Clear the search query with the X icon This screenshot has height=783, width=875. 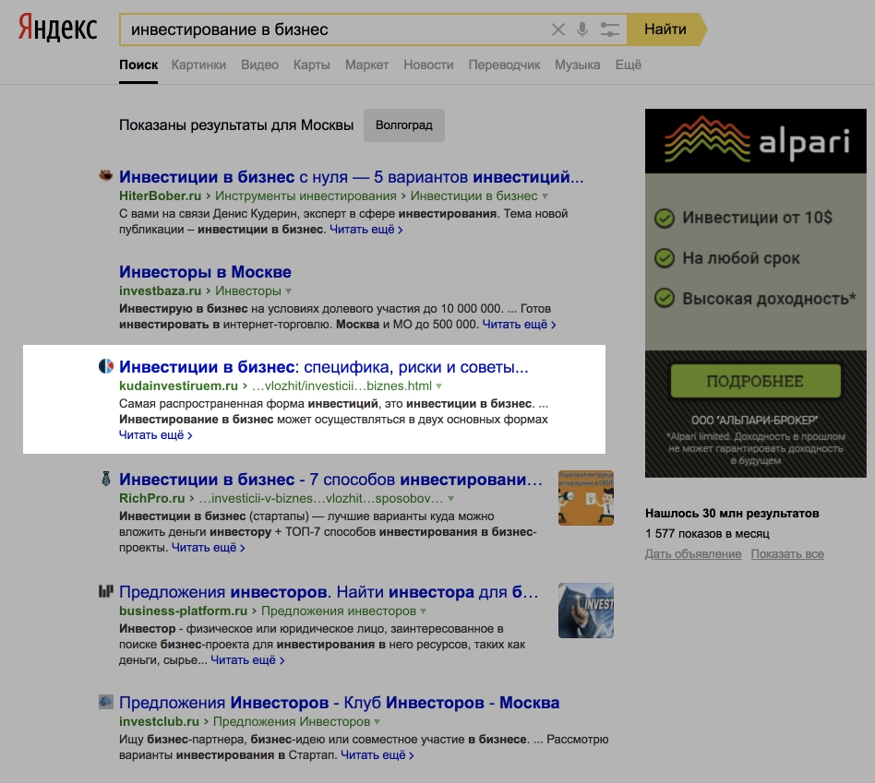558,30
